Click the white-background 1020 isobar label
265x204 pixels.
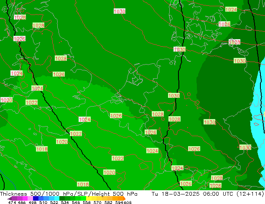point(6,100)
